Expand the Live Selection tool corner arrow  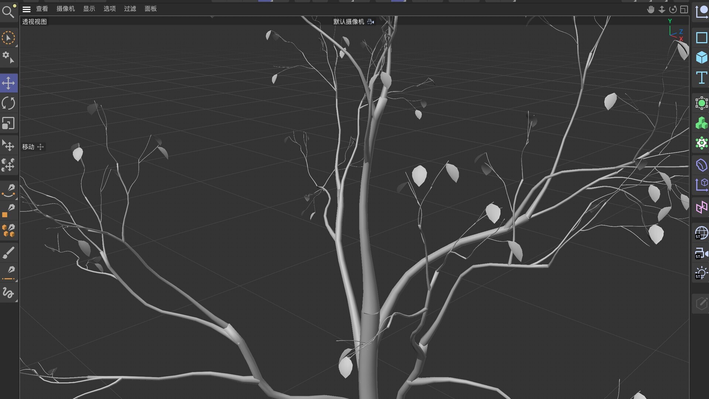[16, 46]
